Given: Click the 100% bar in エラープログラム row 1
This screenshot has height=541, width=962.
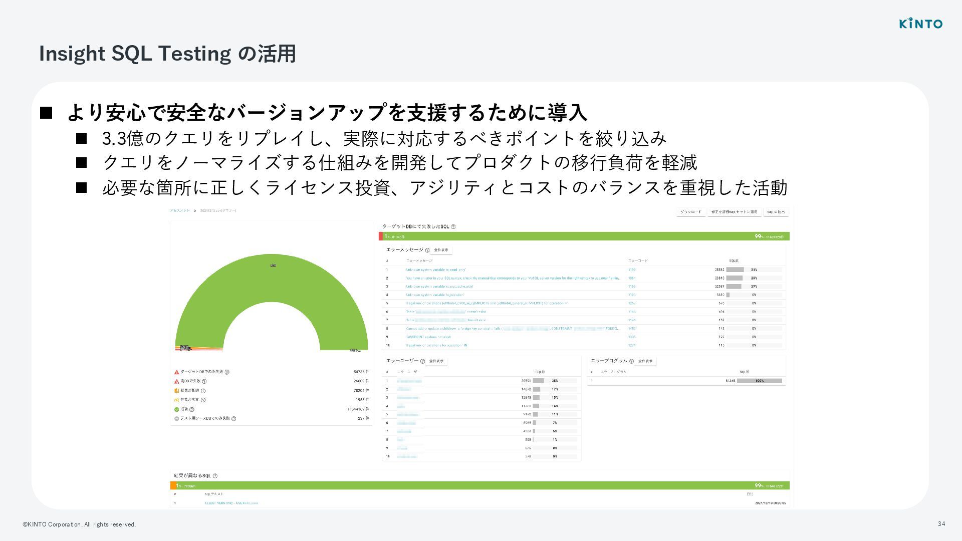Looking at the screenshot, I should (760, 381).
